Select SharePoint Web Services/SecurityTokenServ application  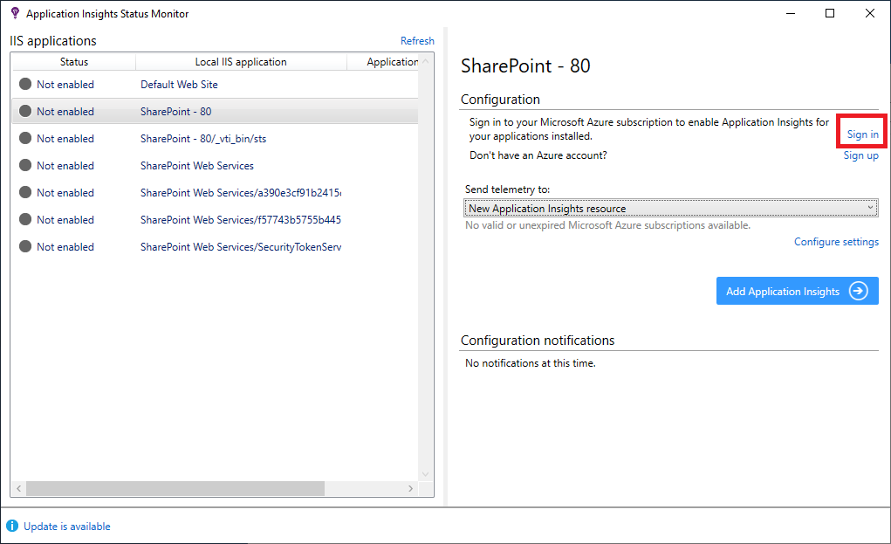point(241,247)
